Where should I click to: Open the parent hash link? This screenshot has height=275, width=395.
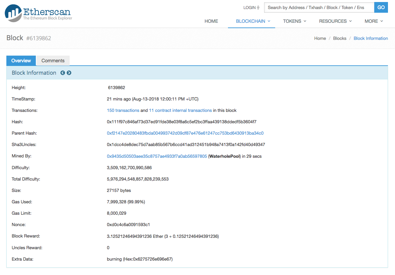[x=185, y=133]
